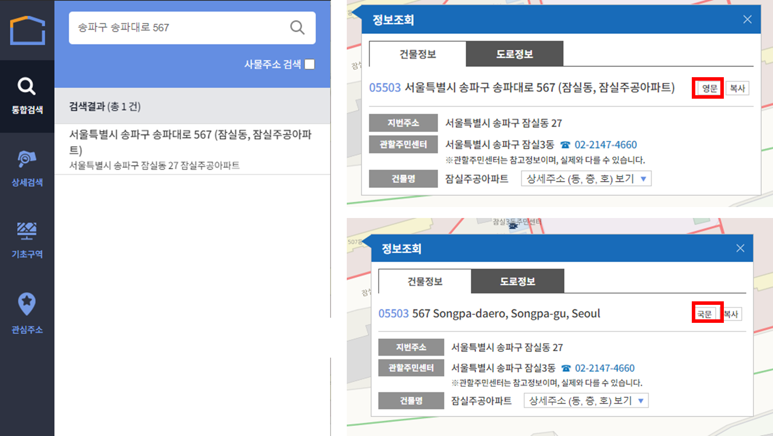Open the 상세검색 sidebar icon
This screenshot has height=436, width=773.
26,168
